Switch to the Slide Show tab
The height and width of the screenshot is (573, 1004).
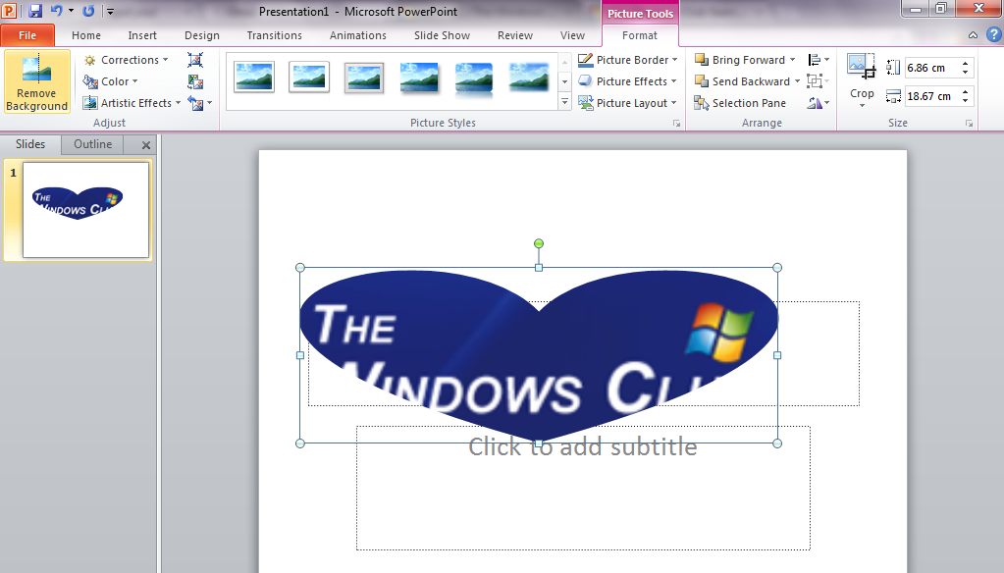(442, 35)
